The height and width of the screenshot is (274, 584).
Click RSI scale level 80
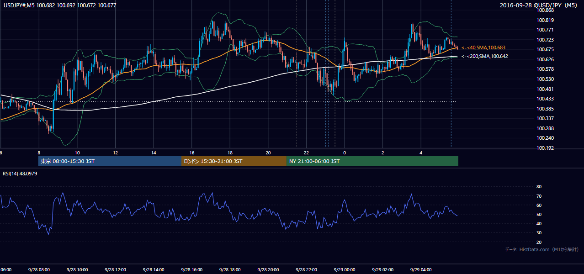(539, 187)
